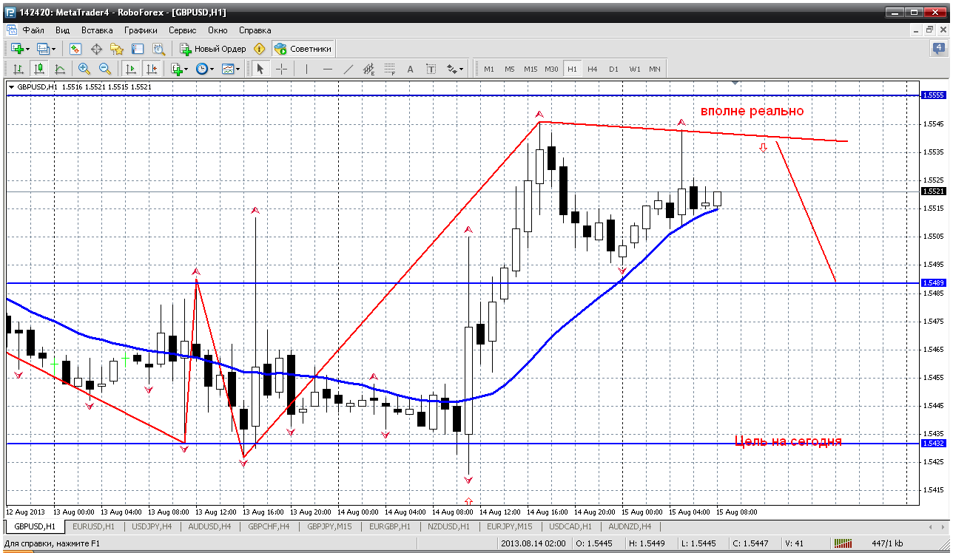Screen dimensions: 953x553
Task: Open the Сервис menu
Action: pyautogui.click(x=182, y=30)
